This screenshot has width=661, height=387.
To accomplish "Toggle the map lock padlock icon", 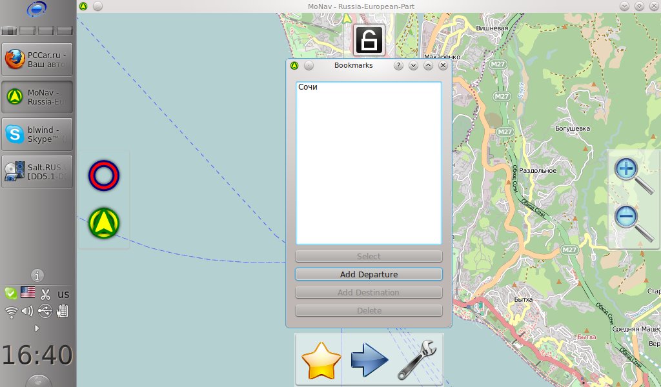I will (369, 39).
